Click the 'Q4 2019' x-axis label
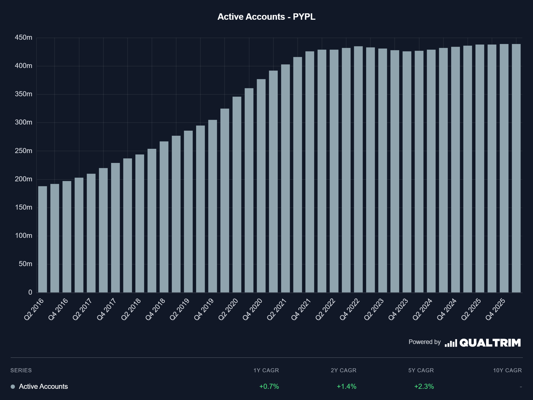Screen dimensions: 533x400 204,309
